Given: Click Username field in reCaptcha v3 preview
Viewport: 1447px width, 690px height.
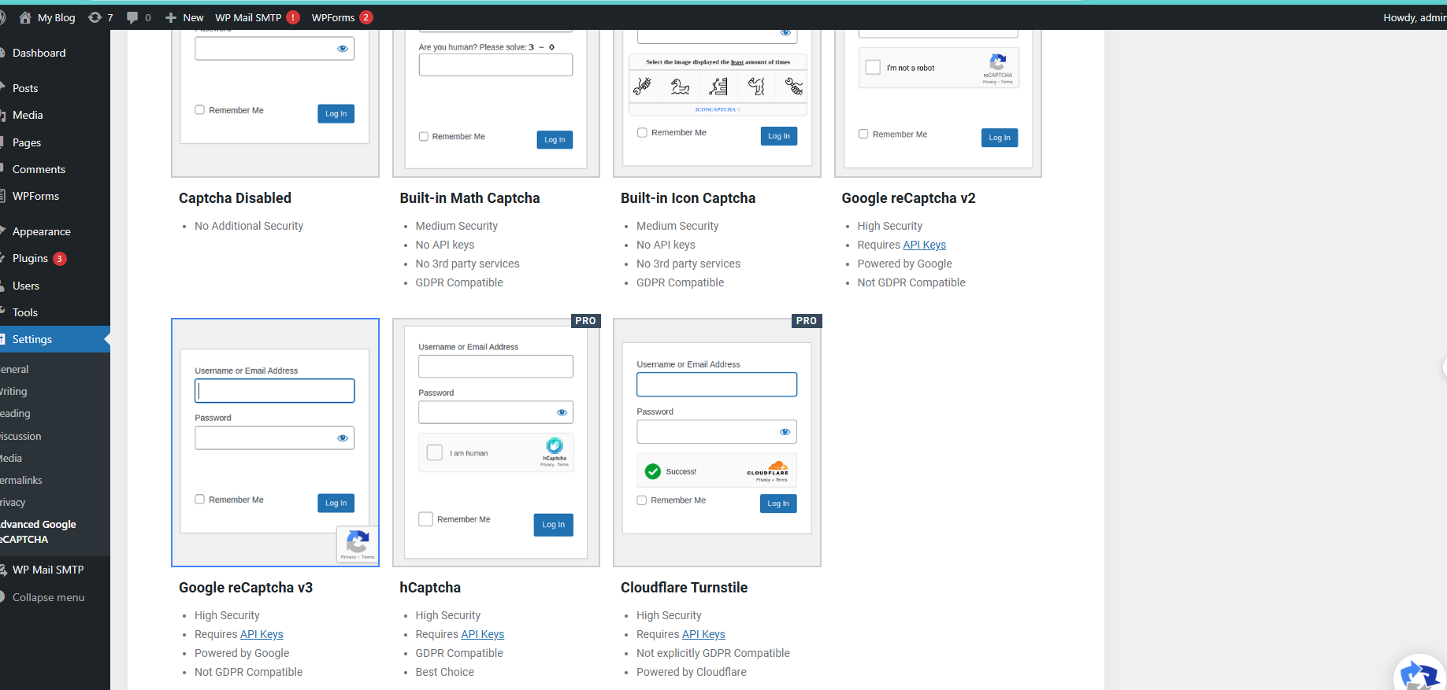Looking at the screenshot, I should (x=275, y=391).
